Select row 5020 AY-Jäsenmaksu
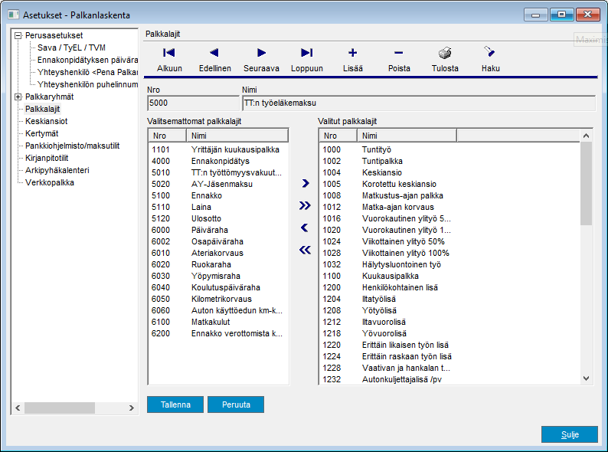 click(x=218, y=185)
